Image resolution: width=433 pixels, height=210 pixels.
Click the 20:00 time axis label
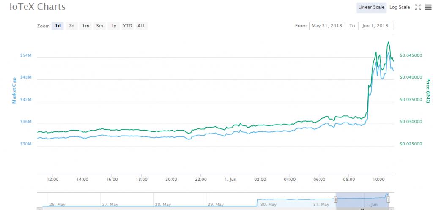(x=171, y=180)
